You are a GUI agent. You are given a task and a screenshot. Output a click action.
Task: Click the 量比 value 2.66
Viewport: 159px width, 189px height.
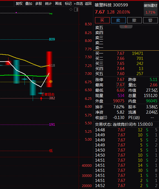153,85
